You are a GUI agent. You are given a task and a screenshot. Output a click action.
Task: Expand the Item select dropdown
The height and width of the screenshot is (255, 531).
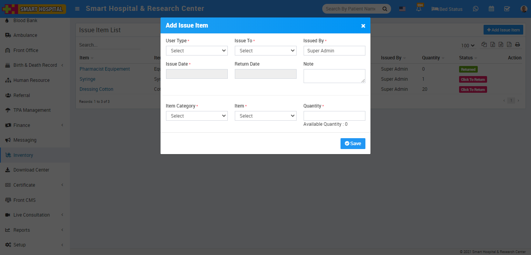[265, 116]
